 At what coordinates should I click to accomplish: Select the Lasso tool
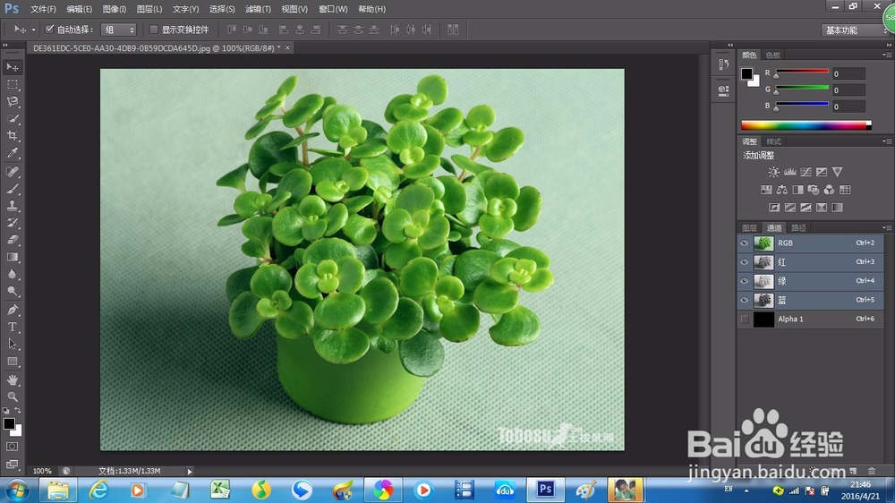[12, 102]
